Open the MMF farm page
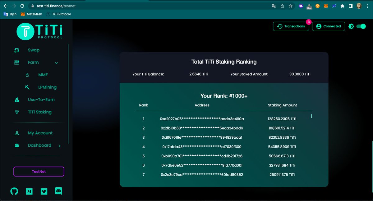This screenshot has height=201, width=373. (43, 75)
